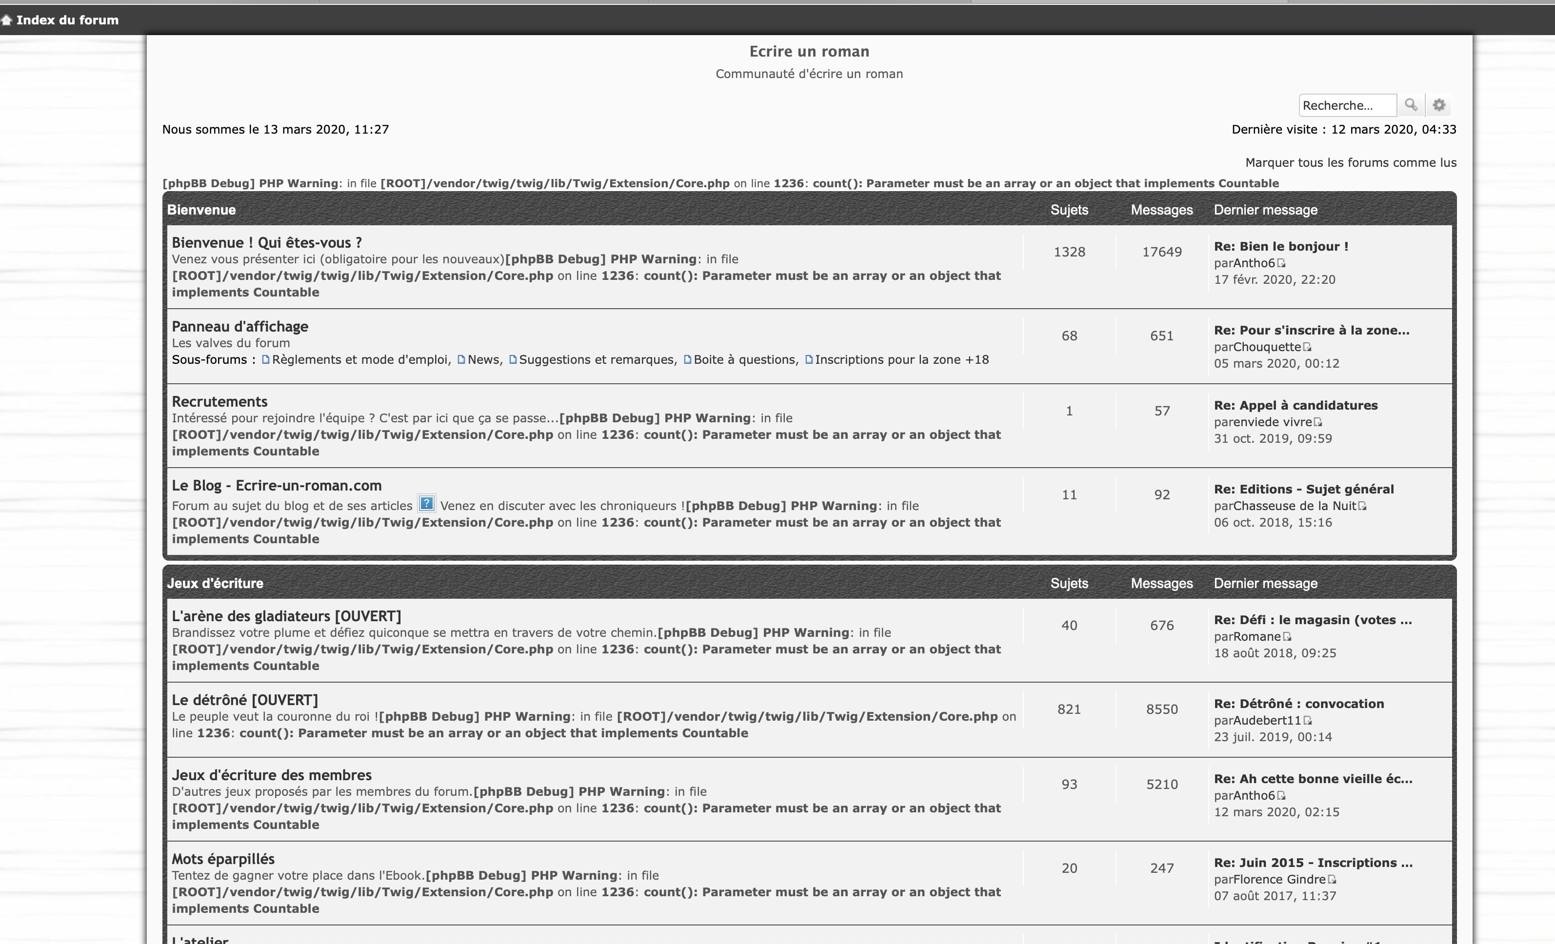Open Index du forum breadcrumb
Screen dimensions: 1555x944
pos(67,20)
